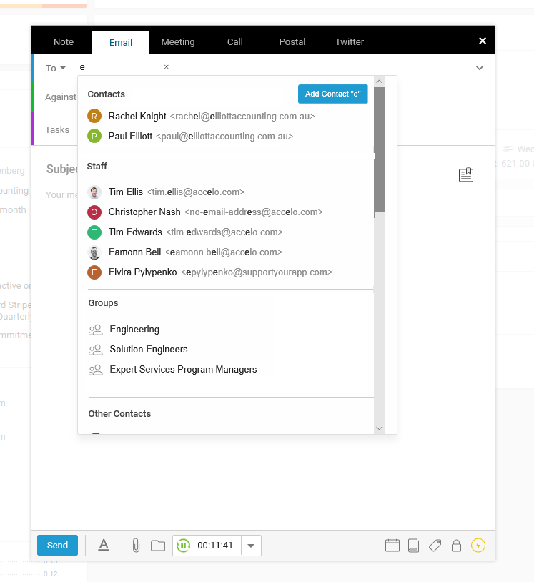The width and height of the screenshot is (534, 582).
Task: Click the Subject input field
Action: click(x=61, y=169)
